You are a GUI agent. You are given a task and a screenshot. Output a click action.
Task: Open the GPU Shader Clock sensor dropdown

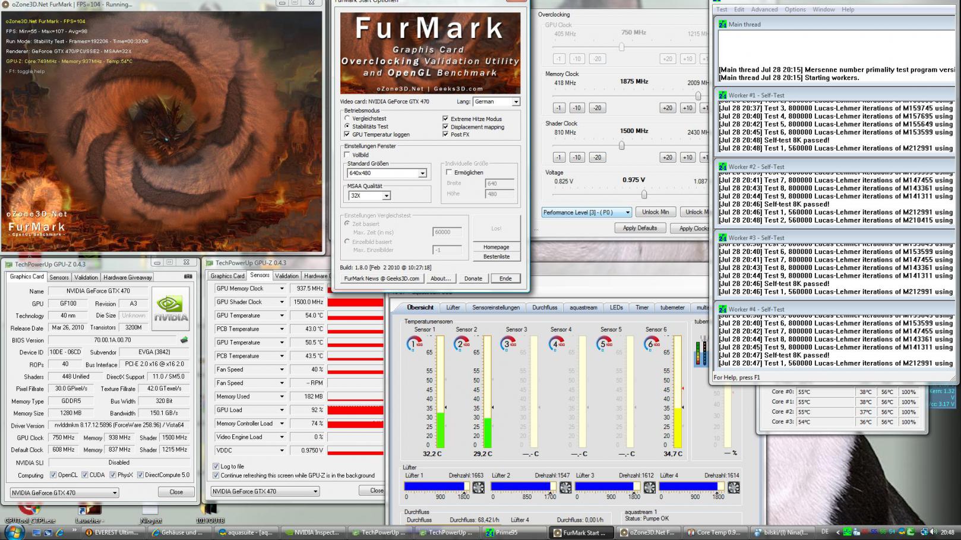pyautogui.click(x=282, y=302)
